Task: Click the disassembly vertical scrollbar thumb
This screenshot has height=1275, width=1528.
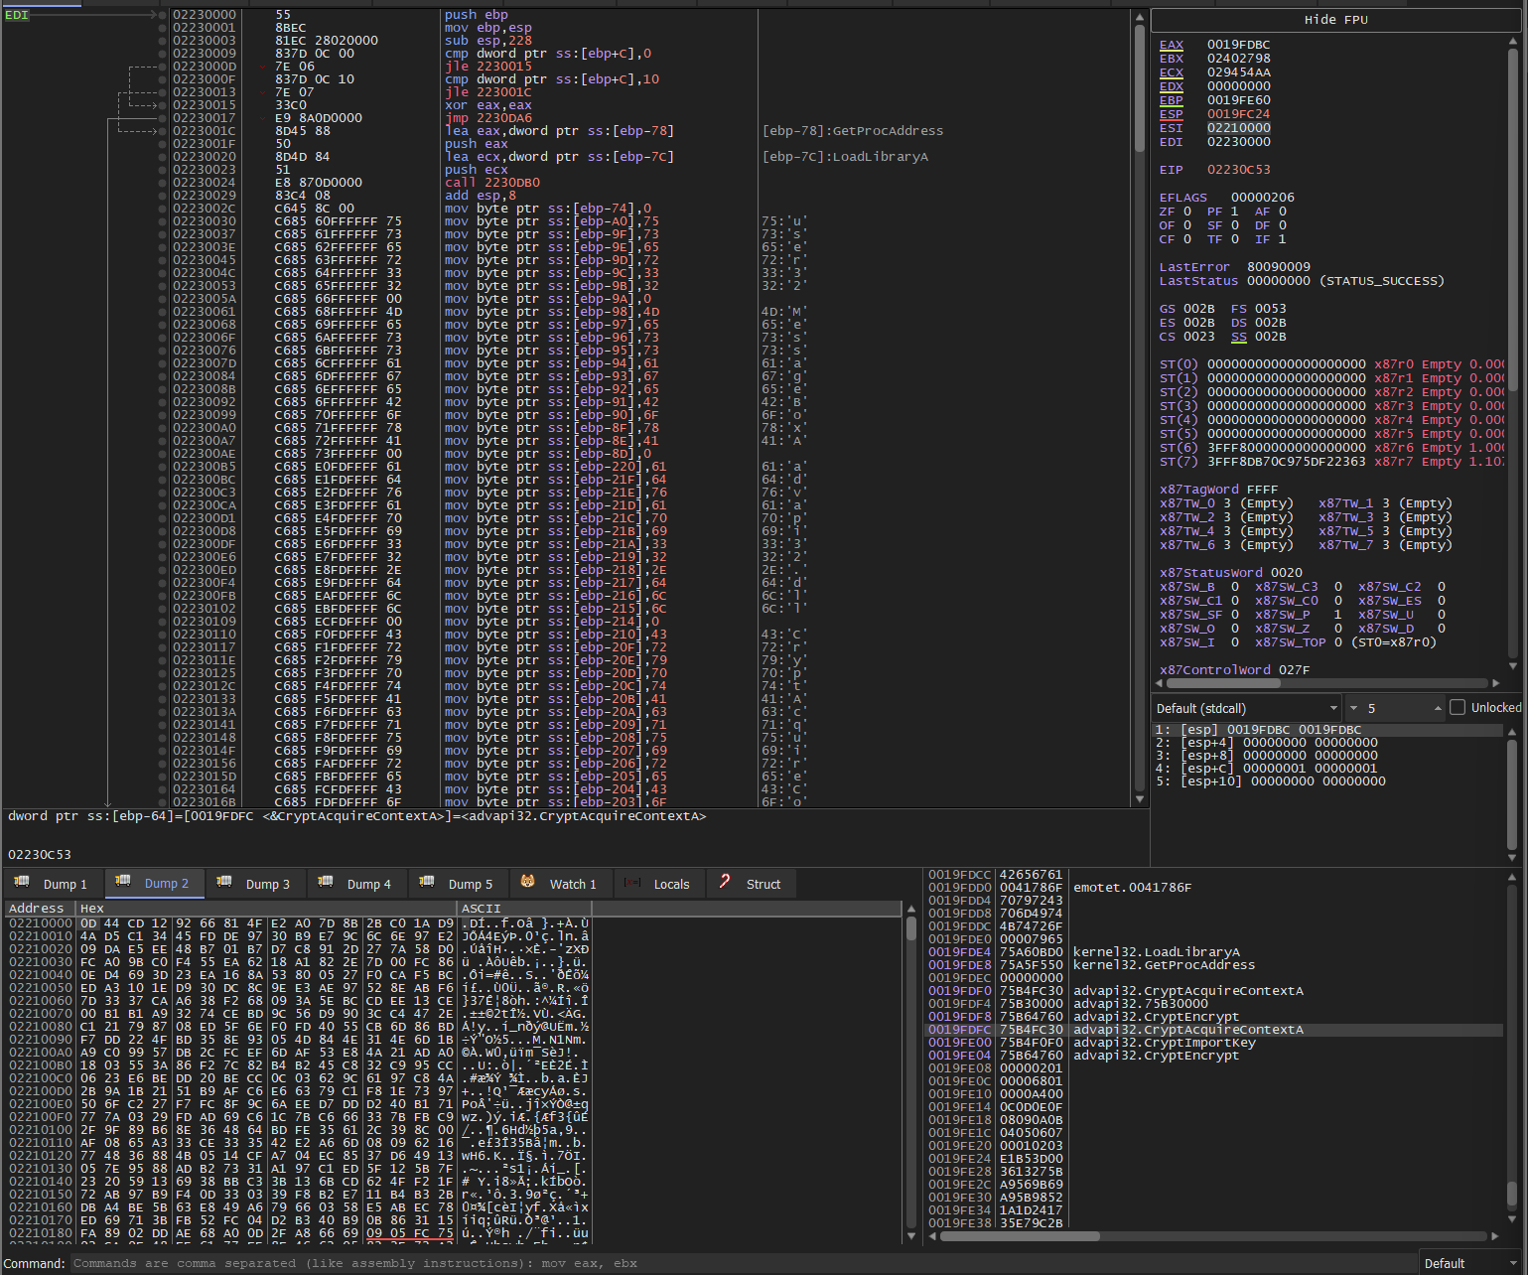Action: click(1140, 88)
